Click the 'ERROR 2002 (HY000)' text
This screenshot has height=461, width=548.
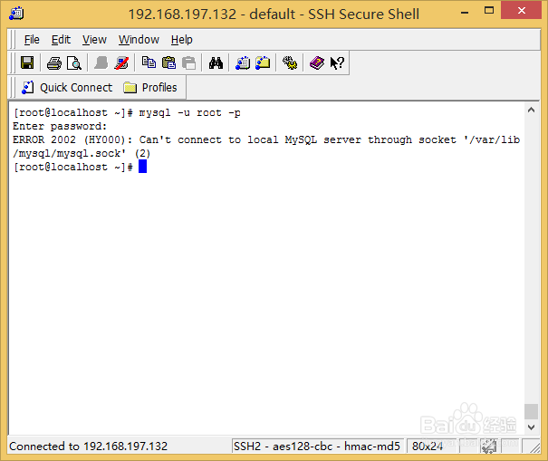click(x=69, y=139)
